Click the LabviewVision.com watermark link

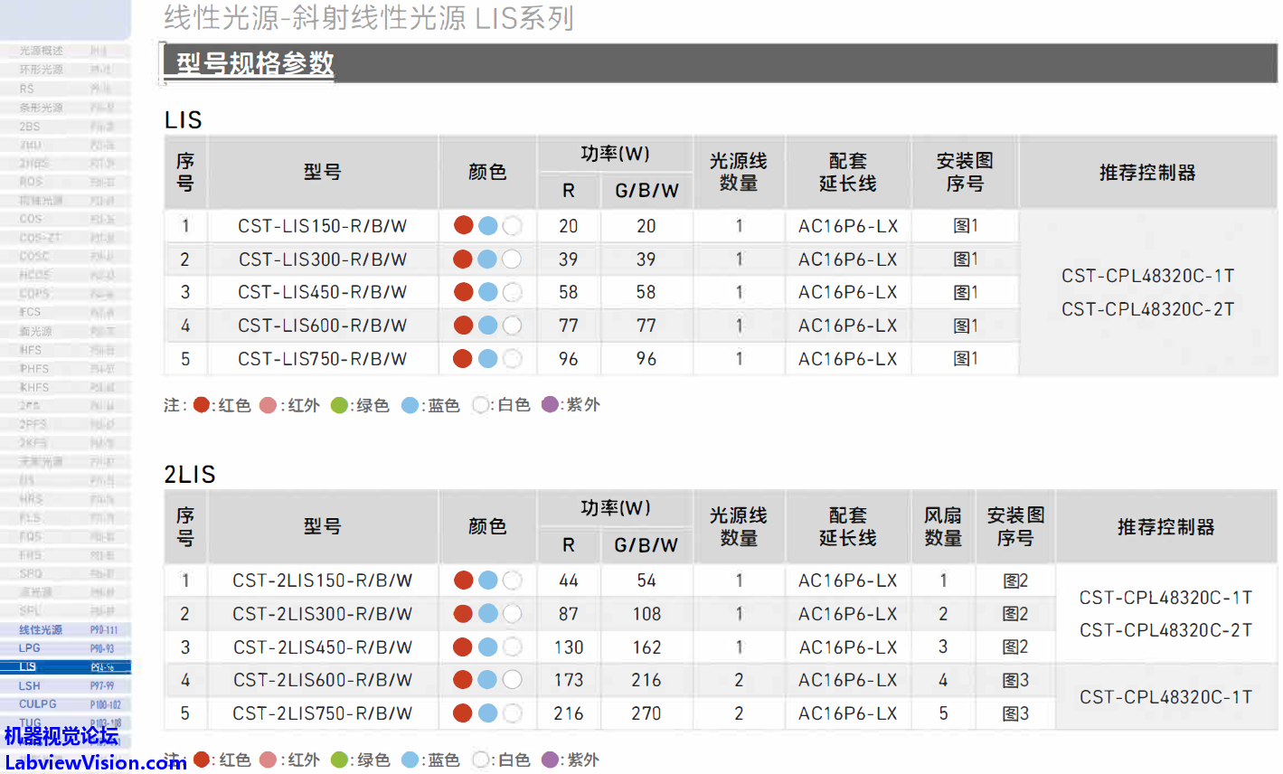point(95,762)
